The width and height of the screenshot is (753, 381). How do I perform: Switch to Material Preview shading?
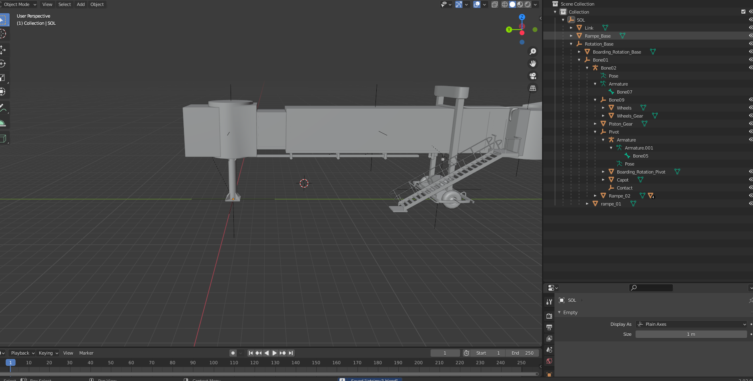click(x=520, y=4)
